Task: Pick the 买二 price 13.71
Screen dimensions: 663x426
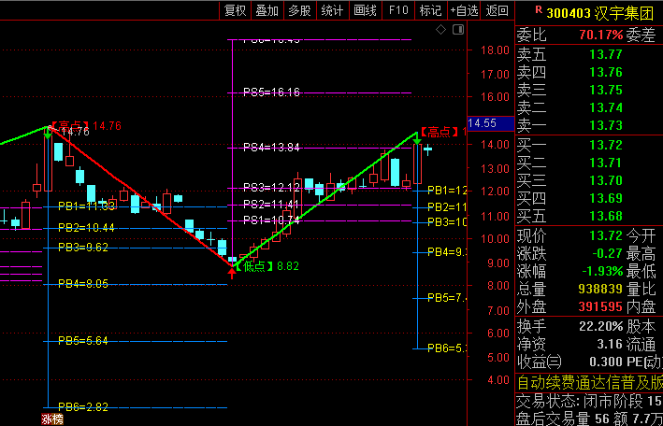Action: (606, 163)
